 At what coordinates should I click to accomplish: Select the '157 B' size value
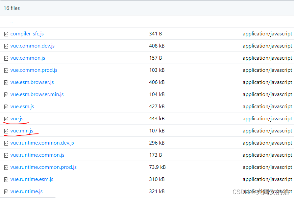click(x=156, y=58)
